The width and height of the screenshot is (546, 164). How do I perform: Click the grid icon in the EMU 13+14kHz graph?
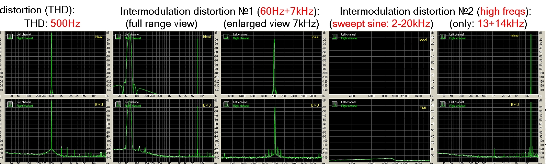tap(443, 104)
